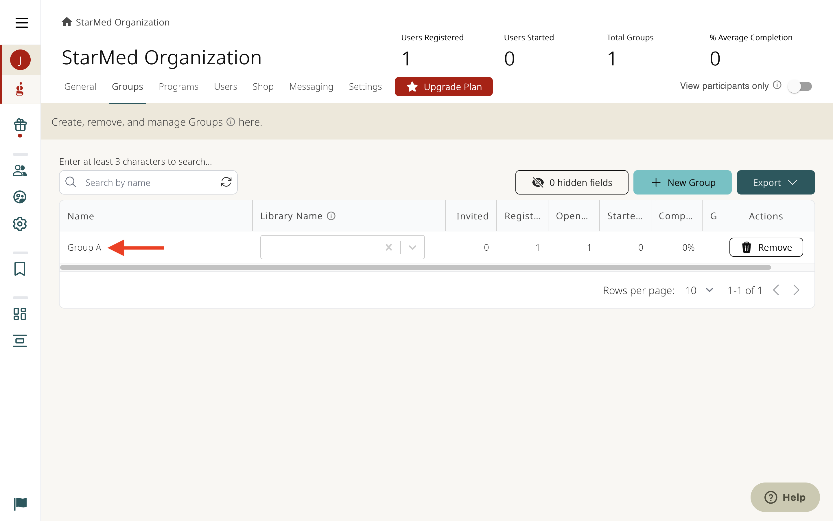Open the hamburger menu
The width and height of the screenshot is (833, 521).
[x=21, y=23]
